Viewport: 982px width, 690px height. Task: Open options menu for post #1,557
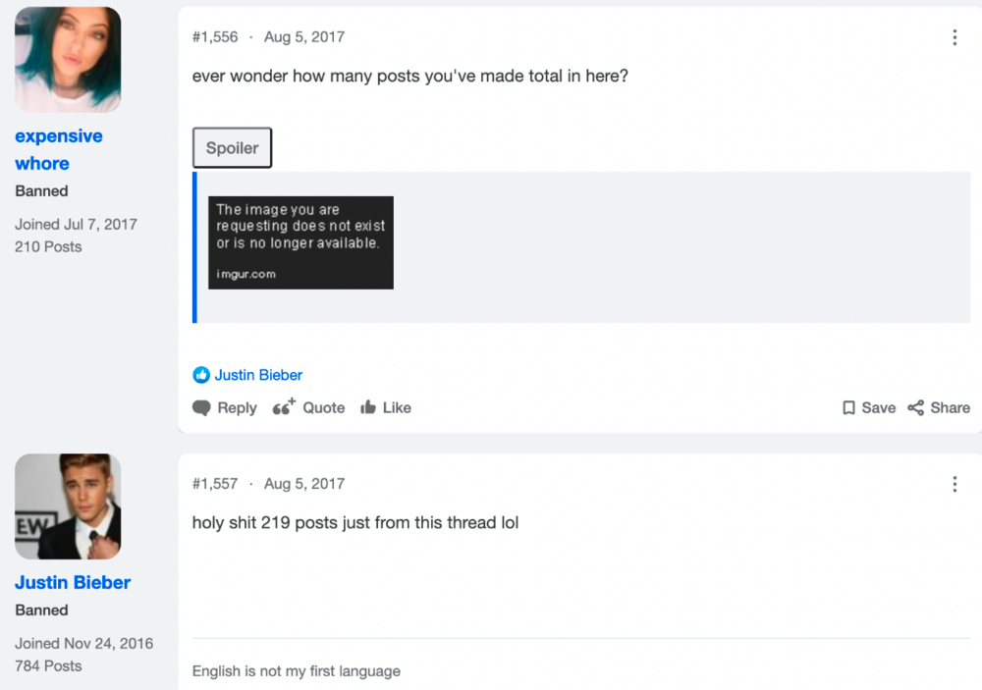[955, 484]
